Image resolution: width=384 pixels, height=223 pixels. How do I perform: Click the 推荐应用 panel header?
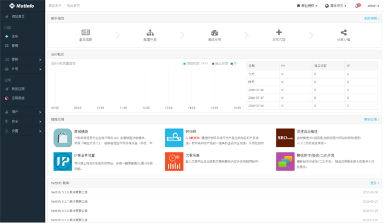pyautogui.click(x=214, y=119)
